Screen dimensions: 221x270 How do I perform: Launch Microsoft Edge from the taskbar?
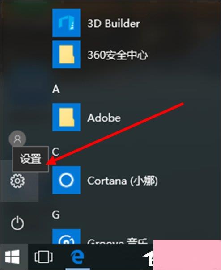point(77,257)
